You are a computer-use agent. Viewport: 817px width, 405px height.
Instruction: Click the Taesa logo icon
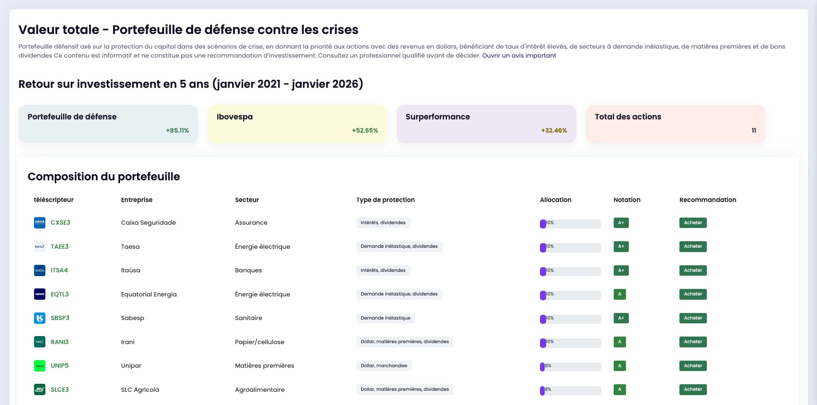point(40,246)
